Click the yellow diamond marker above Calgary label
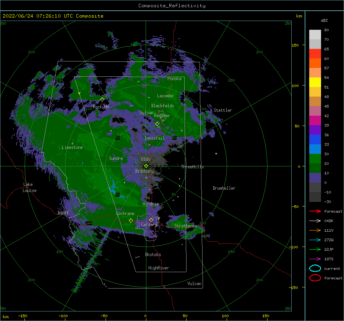 pos(151,220)
